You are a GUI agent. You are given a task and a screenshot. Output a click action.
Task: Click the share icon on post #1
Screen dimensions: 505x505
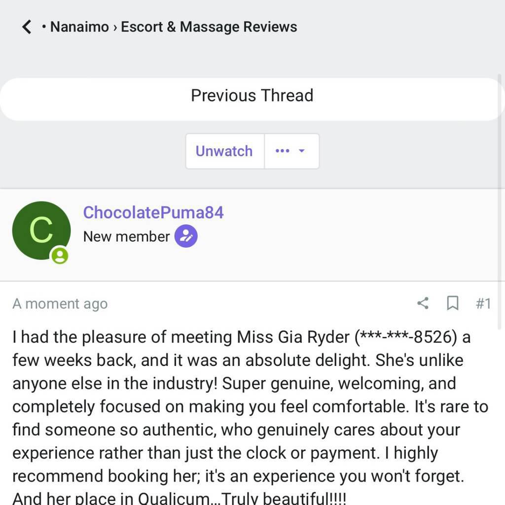[x=423, y=303]
